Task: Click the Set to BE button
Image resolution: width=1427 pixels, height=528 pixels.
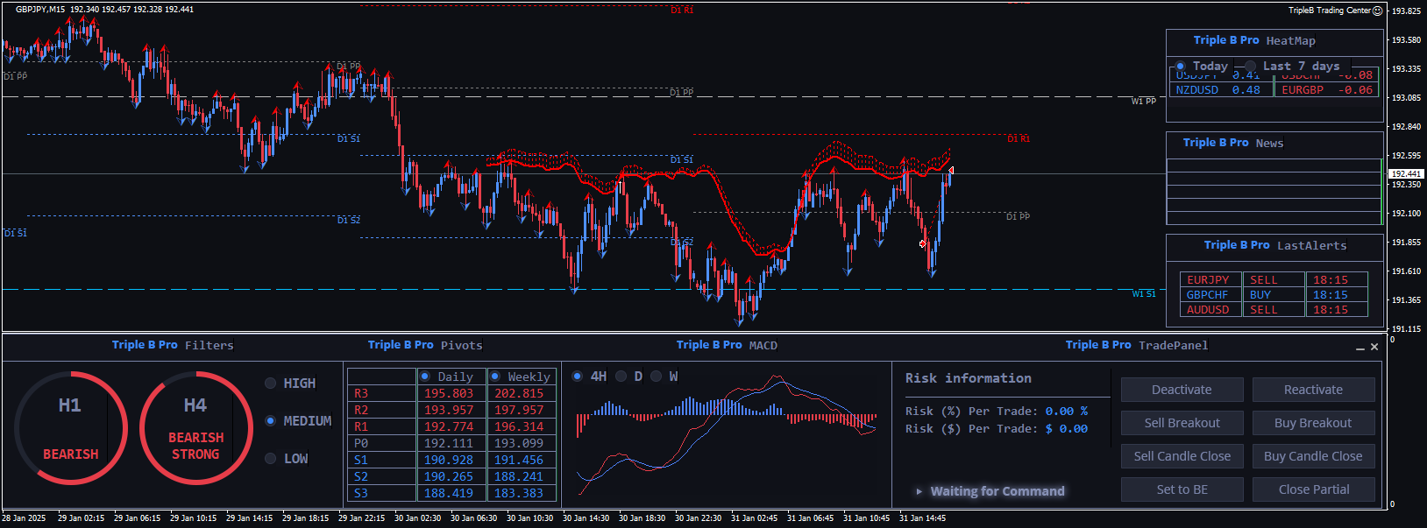Action: tap(1182, 489)
